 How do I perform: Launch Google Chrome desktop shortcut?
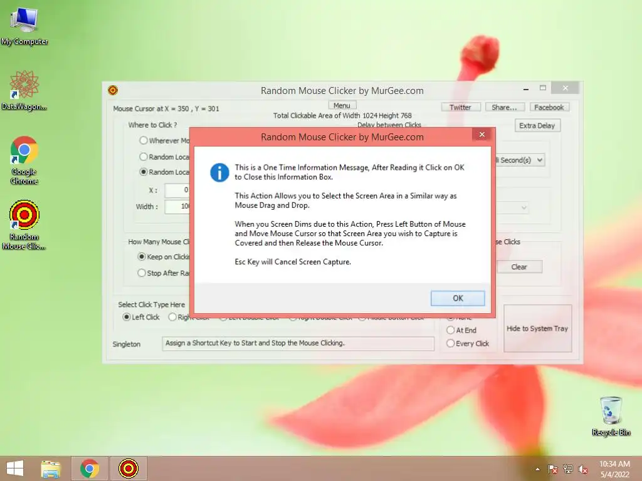tap(24, 160)
